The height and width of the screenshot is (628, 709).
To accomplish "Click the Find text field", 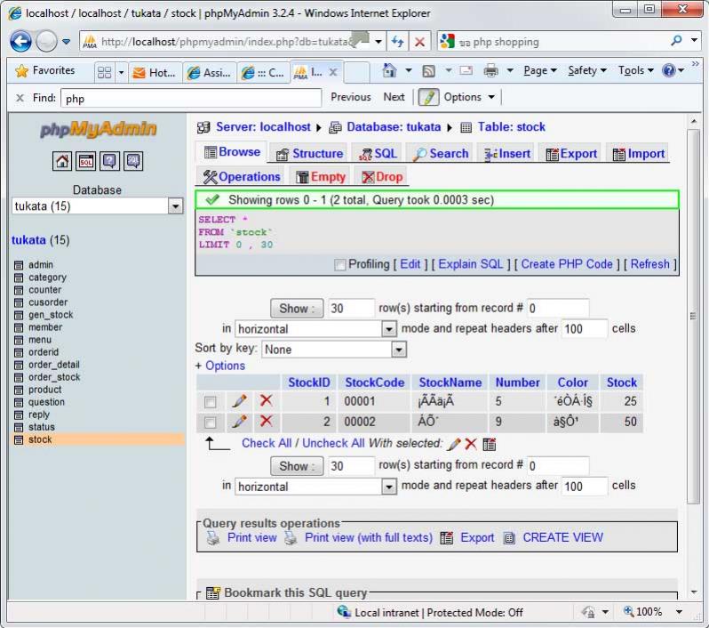I will point(191,98).
